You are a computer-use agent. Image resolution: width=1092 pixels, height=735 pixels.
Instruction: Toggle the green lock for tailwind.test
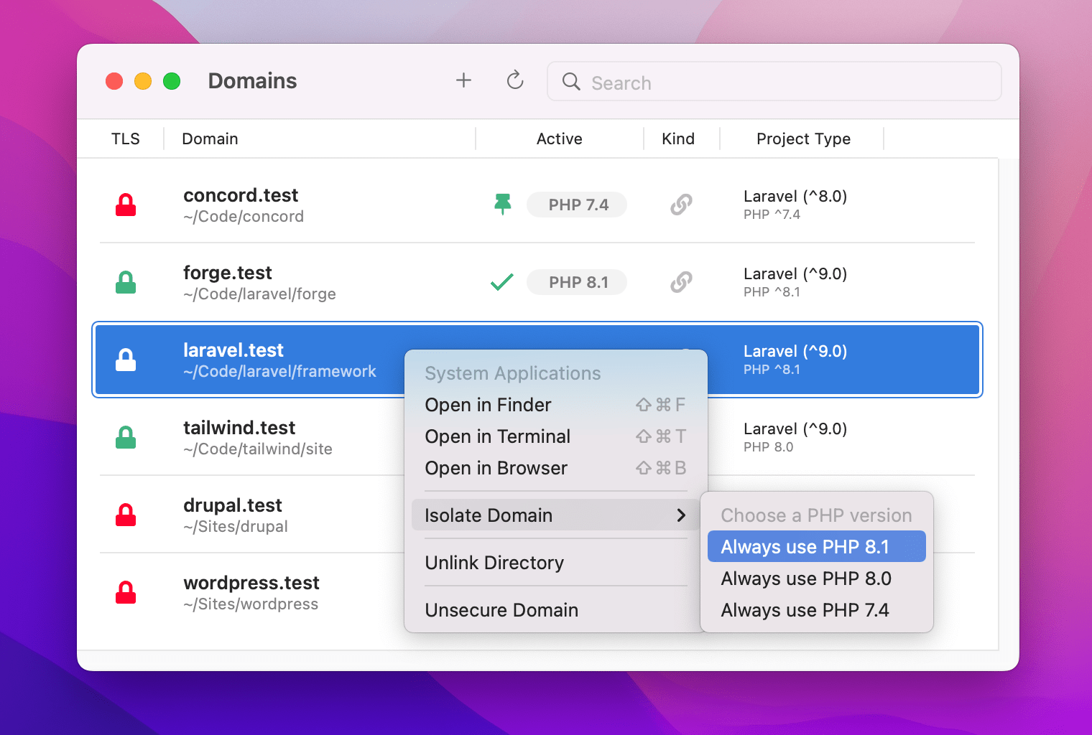click(126, 438)
